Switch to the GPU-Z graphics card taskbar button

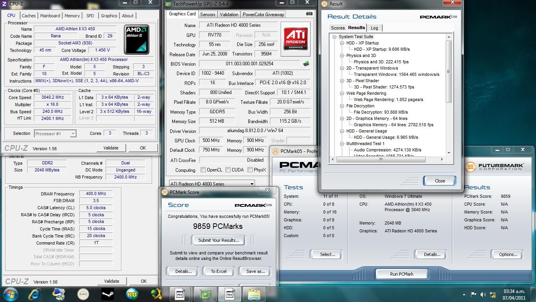(205, 294)
